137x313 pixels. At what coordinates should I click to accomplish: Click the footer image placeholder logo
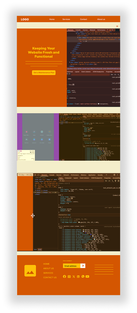pyautogui.click(x=30, y=271)
